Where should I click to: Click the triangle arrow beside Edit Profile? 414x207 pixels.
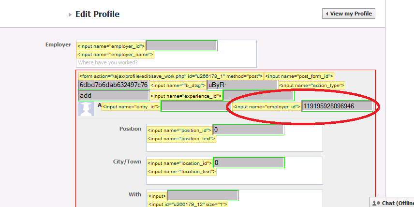click(x=70, y=15)
